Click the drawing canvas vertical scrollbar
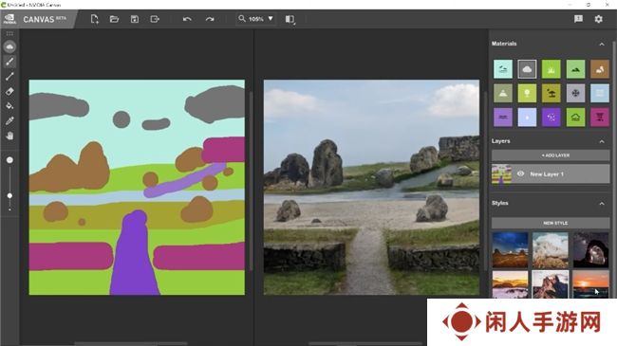The image size is (617, 346). (x=251, y=181)
